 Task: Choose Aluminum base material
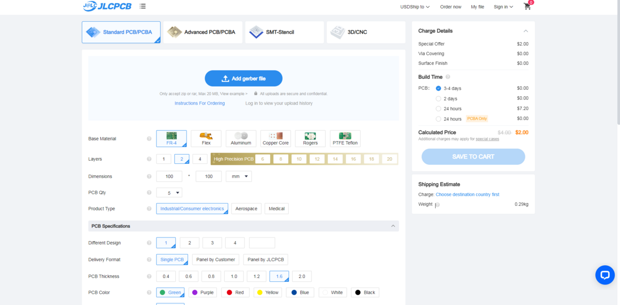(x=241, y=139)
